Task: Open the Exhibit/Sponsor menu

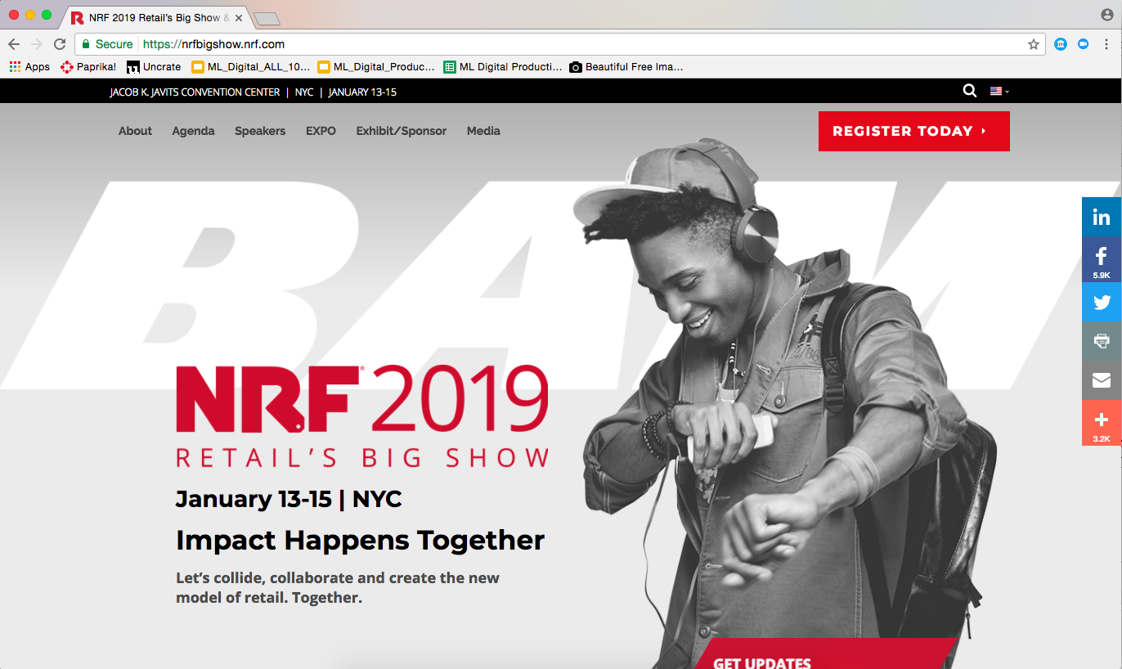Action: (x=402, y=131)
